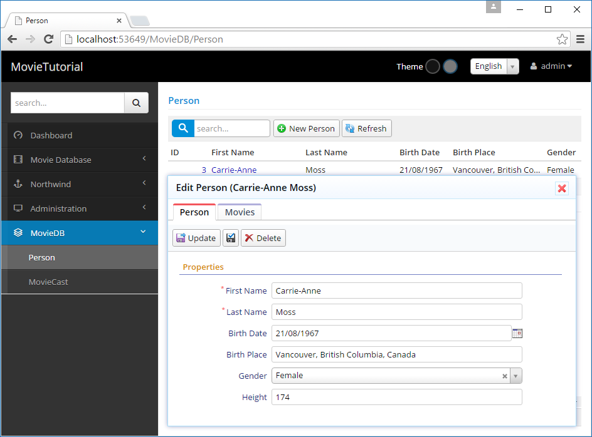Expand the Movie Database sidebar section
592x437 pixels.
click(x=79, y=160)
